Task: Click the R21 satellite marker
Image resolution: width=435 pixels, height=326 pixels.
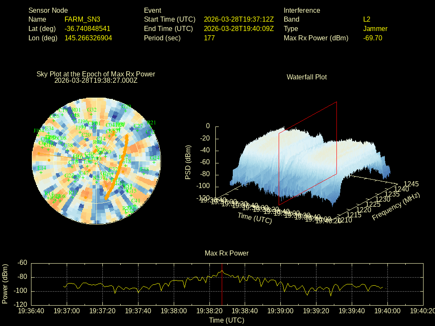Action: 151,126
